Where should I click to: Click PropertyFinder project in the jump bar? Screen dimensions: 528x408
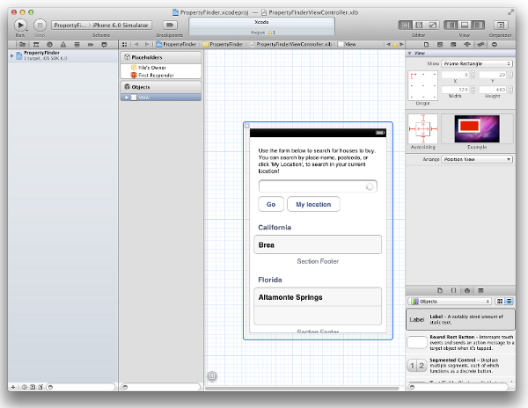tap(176, 44)
